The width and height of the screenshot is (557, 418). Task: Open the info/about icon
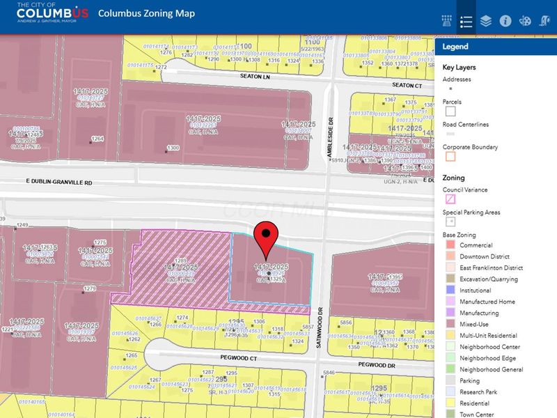(x=506, y=21)
